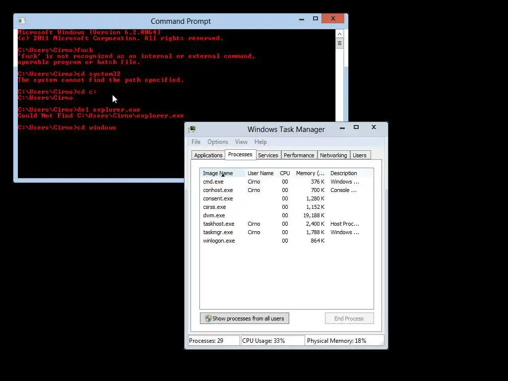Open the Performance tab
Image resolution: width=508 pixels, height=381 pixels.
(x=299, y=155)
